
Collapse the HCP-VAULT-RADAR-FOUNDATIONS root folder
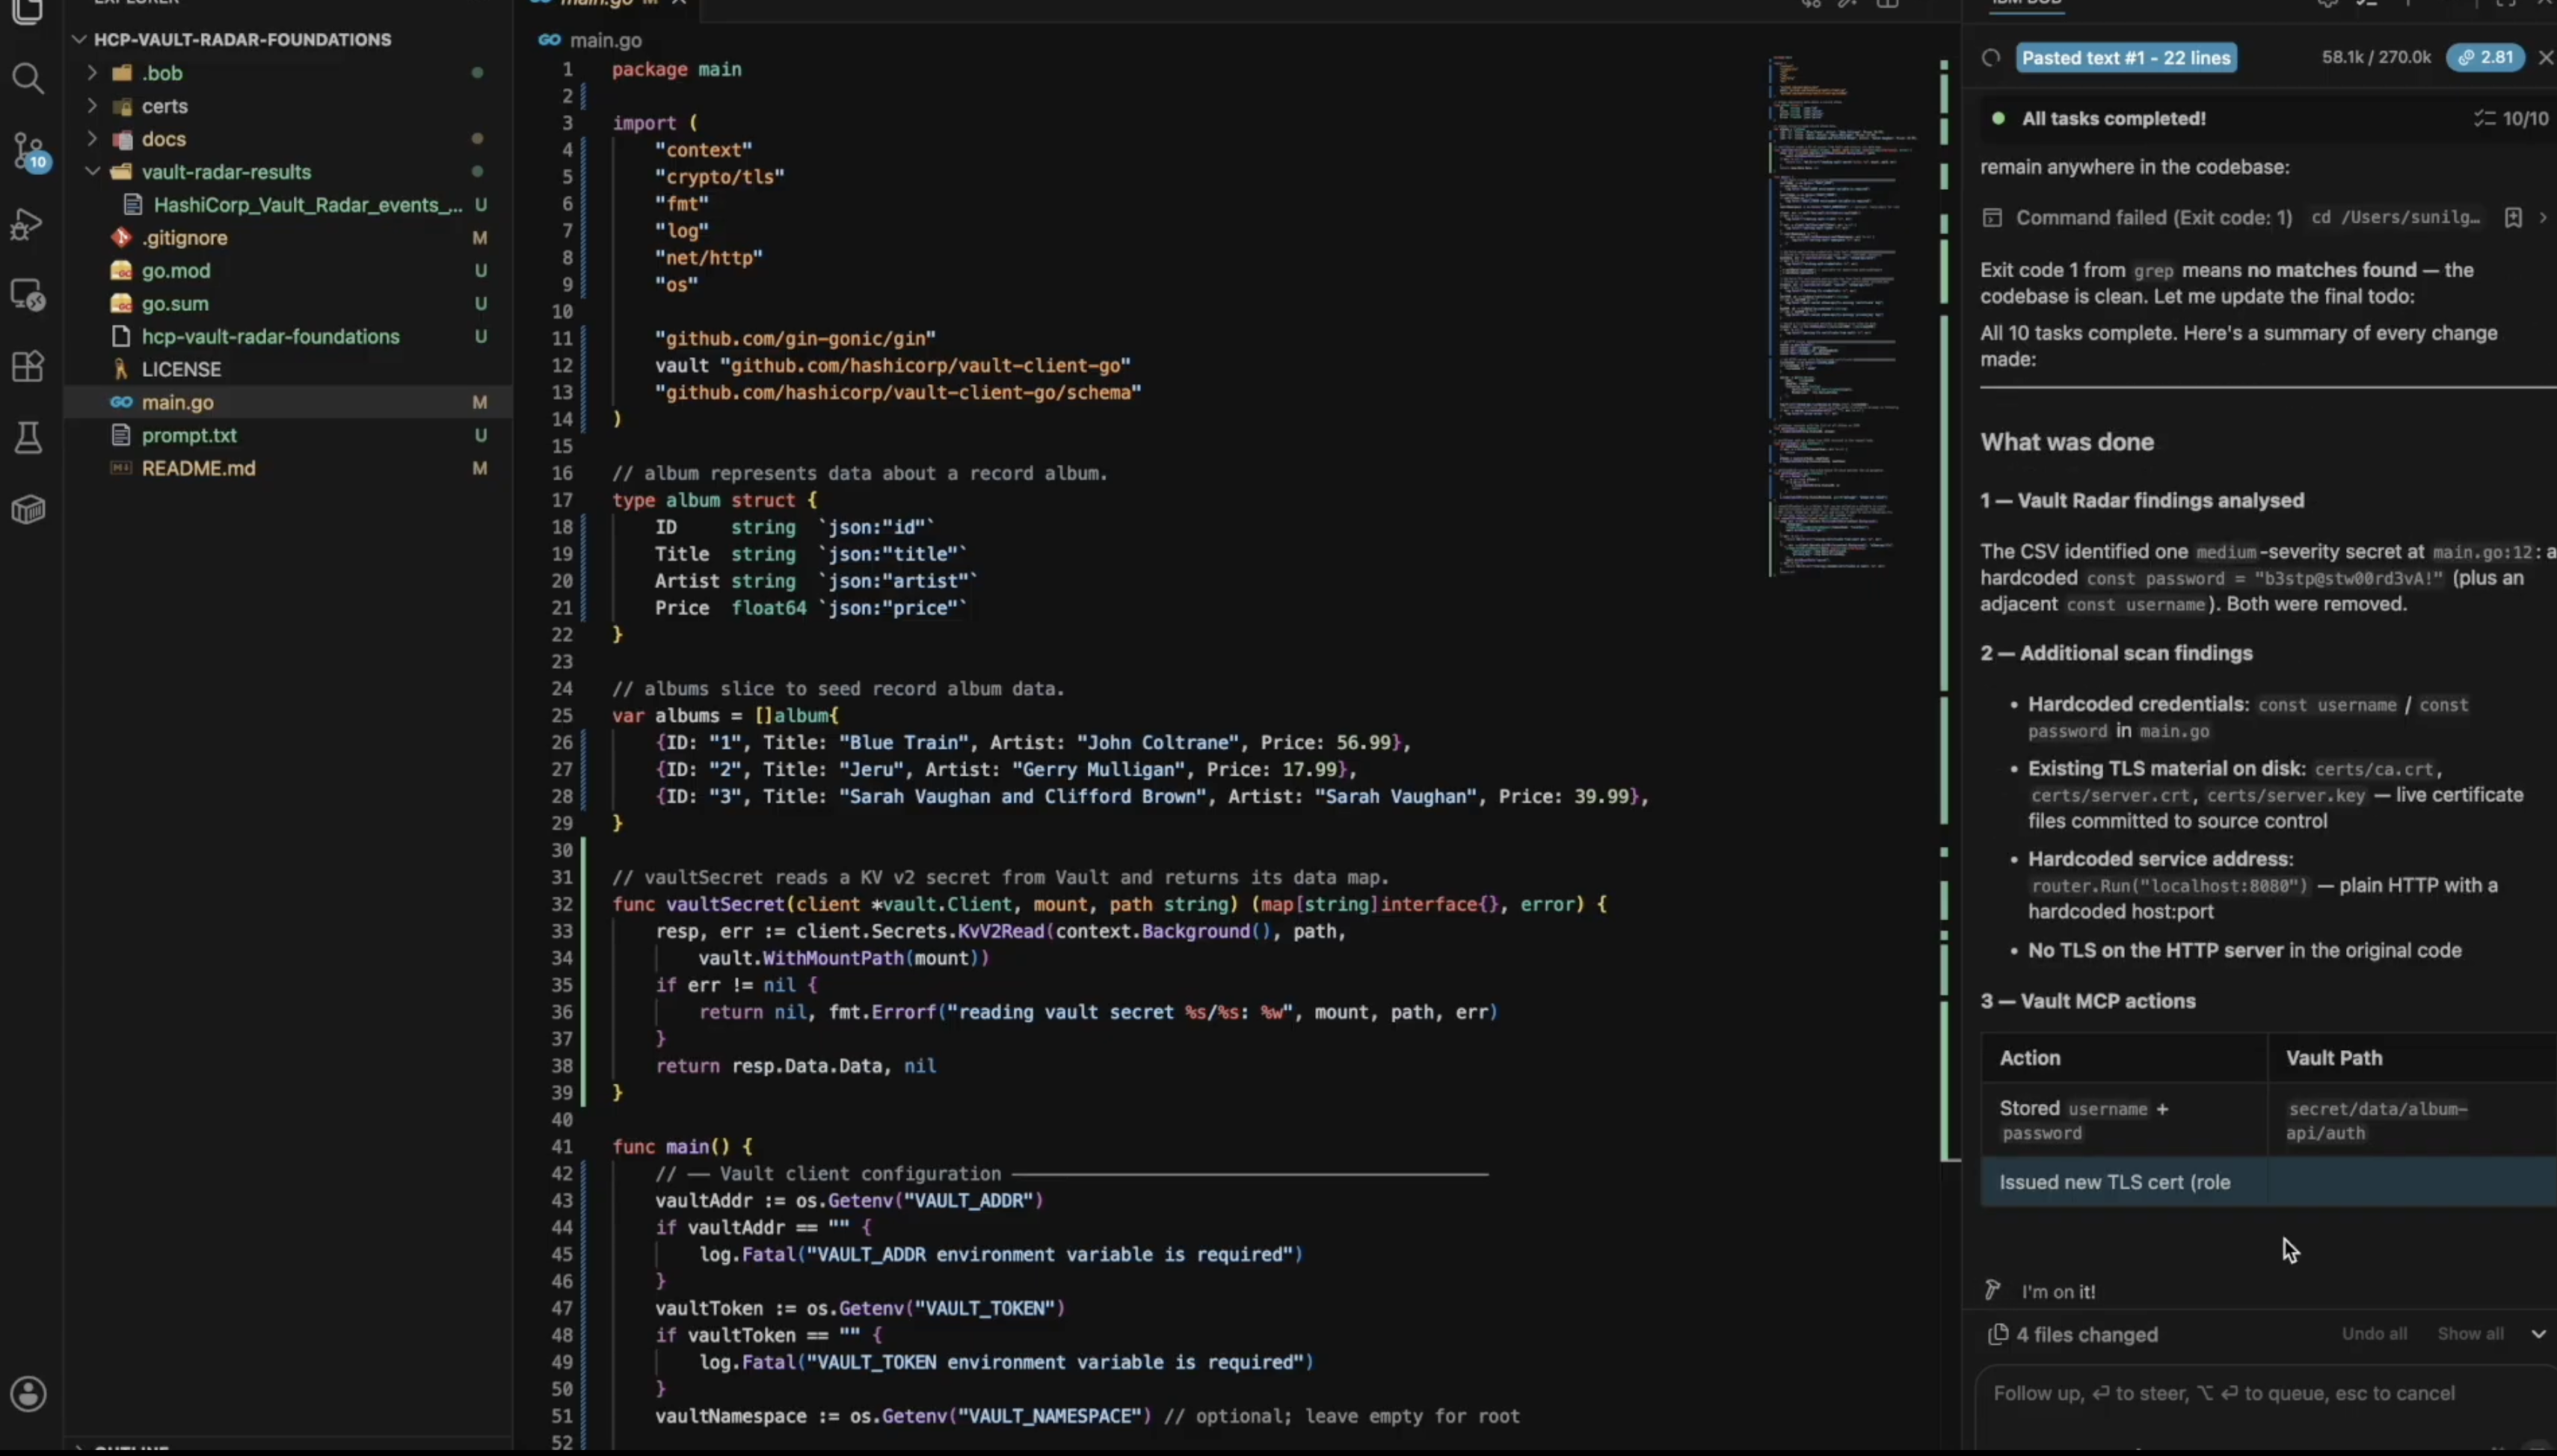[x=79, y=40]
